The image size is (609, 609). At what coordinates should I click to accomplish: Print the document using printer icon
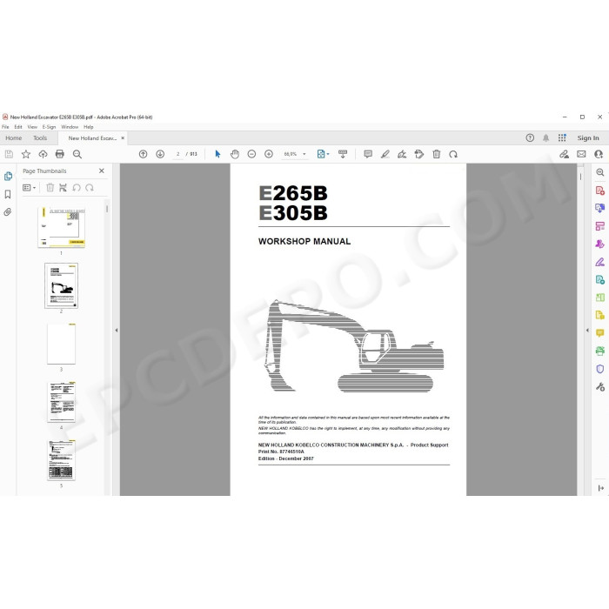[x=60, y=154]
